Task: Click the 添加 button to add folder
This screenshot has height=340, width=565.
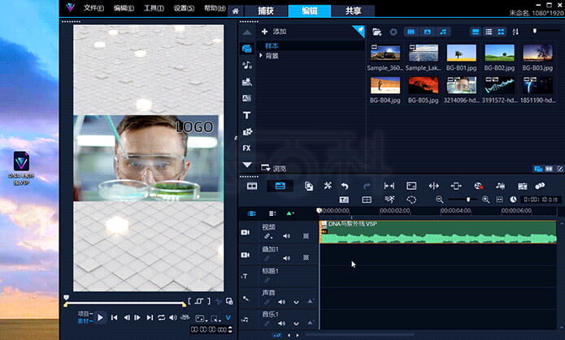Action: pyautogui.click(x=275, y=32)
